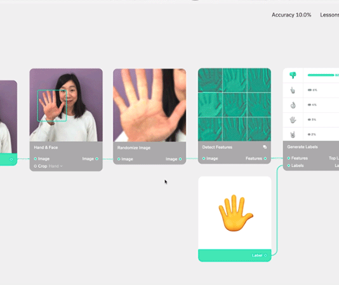The height and width of the screenshot is (285, 339).
Task: Click the yellow raised-hand emoji label
Action: [x=236, y=213]
